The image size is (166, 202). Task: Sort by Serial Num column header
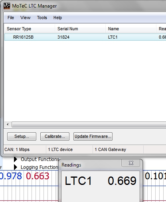point(80,29)
